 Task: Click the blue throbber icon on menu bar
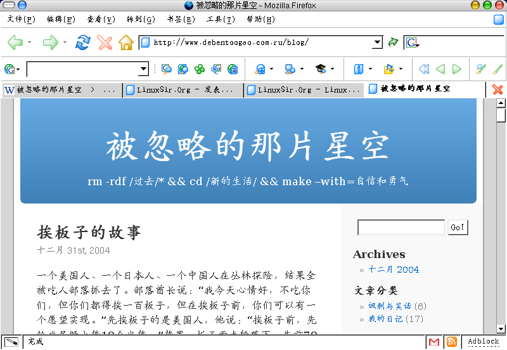pos(499,20)
